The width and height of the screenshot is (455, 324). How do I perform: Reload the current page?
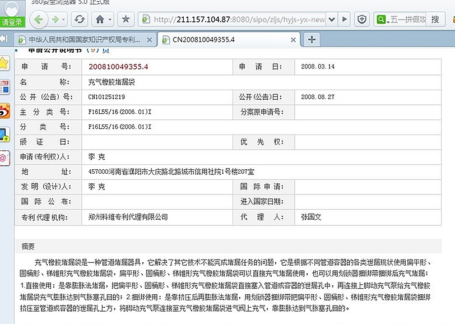click(x=79, y=19)
